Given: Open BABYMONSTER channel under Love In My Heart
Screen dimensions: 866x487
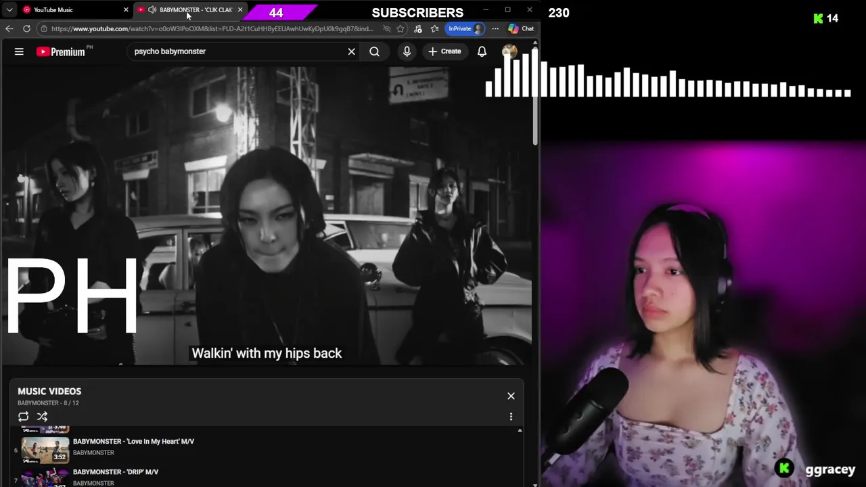Looking at the screenshot, I should (93, 453).
